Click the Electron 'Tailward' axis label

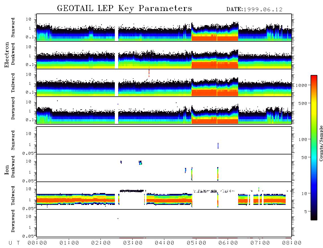(x=13, y=83)
